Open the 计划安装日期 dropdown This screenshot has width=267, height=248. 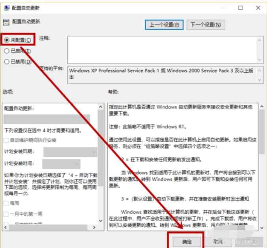pos(70,152)
